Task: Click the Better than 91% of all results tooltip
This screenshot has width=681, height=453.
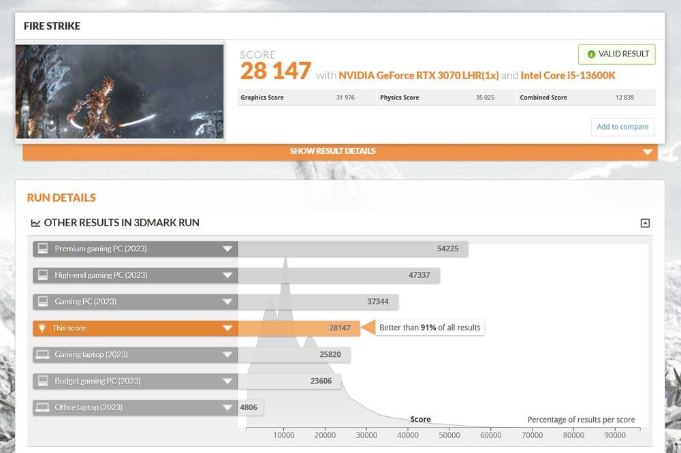Action: [430, 328]
